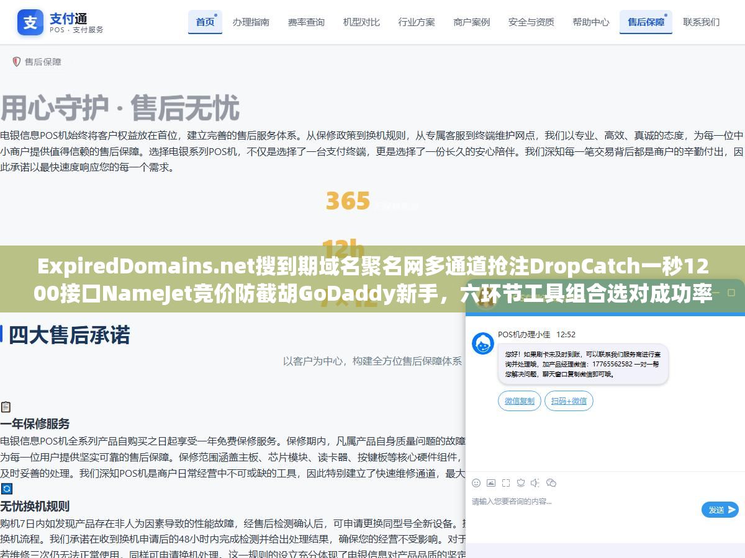This screenshot has height=558, width=745.
Task: Open the emoji picker in chat
Action: (476, 483)
